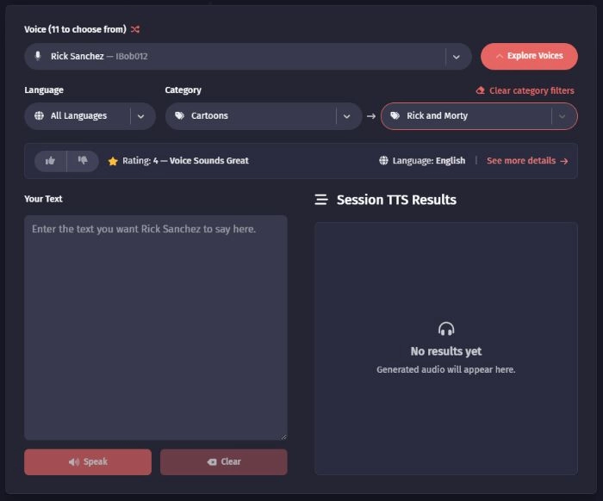Click the tag icon beside Rick and Morty
Viewport: 603px width, 501px height.
click(395, 115)
